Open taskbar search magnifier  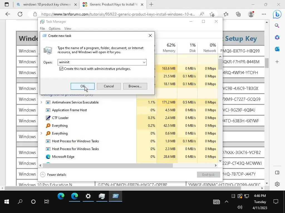[x=20, y=202]
